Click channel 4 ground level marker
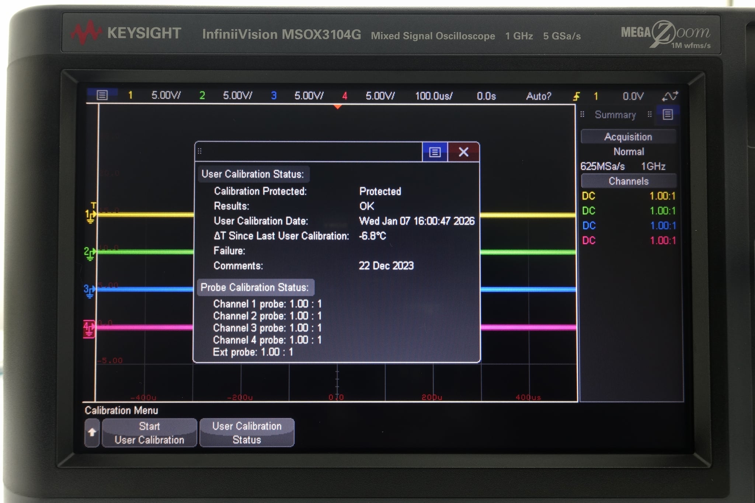The height and width of the screenshot is (503, 755). (x=89, y=329)
